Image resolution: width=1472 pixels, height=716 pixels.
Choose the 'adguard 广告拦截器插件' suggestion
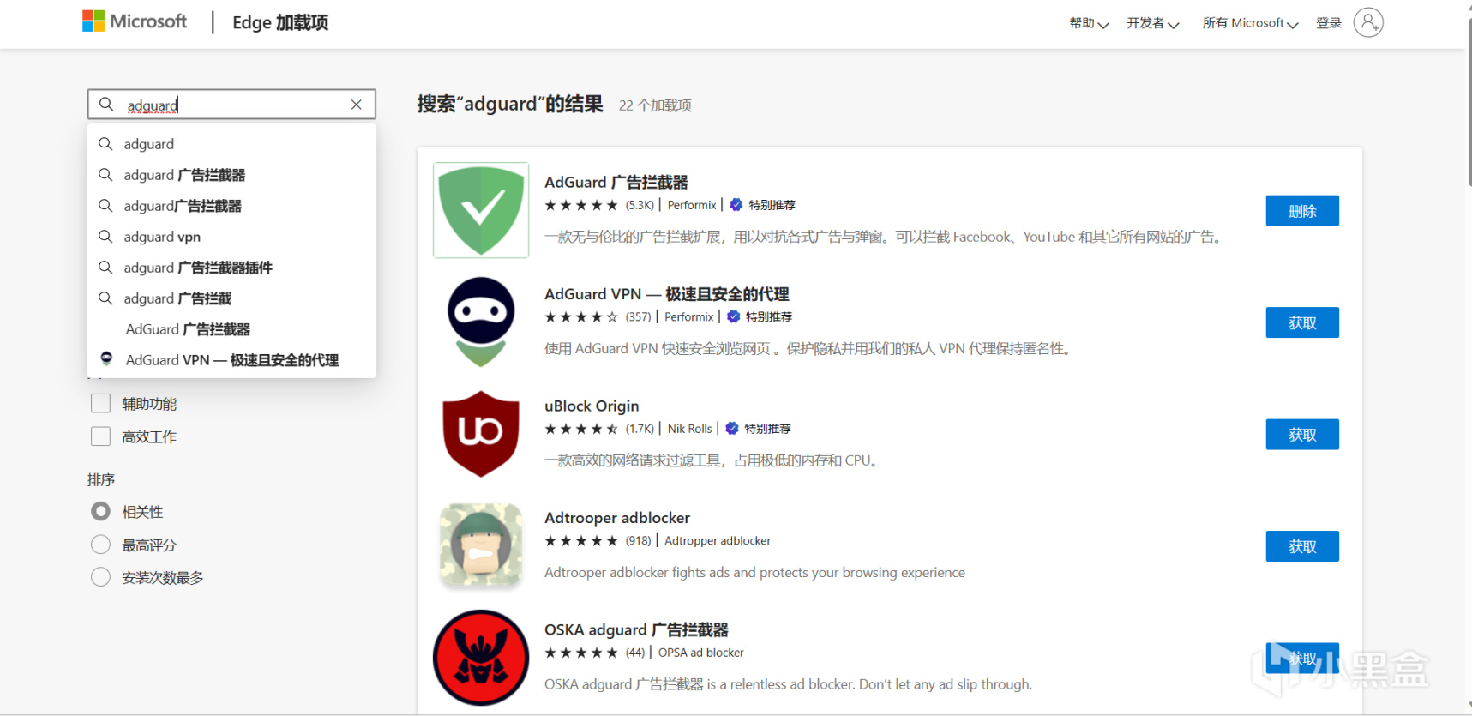231,268
